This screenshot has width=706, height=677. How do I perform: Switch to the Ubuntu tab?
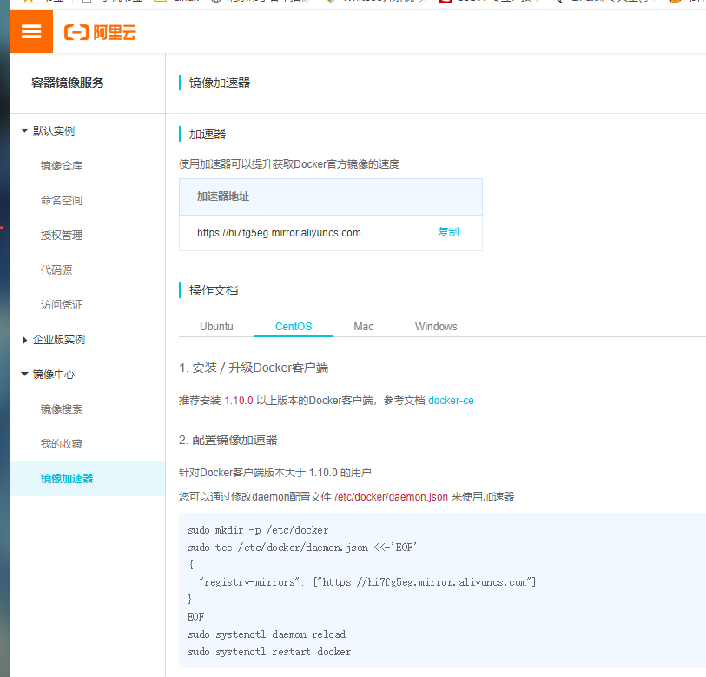(x=215, y=326)
